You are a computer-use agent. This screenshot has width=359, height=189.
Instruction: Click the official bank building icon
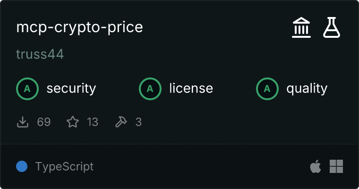[301, 28]
